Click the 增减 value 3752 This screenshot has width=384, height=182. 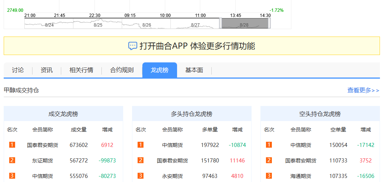pyautogui.click(x=366, y=161)
